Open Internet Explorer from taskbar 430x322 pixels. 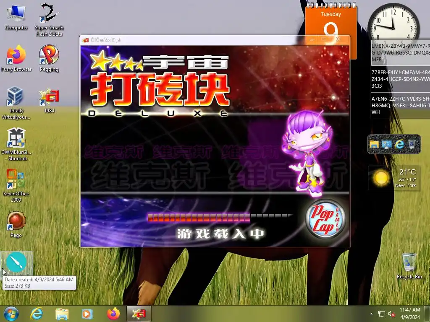pos(37,314)
